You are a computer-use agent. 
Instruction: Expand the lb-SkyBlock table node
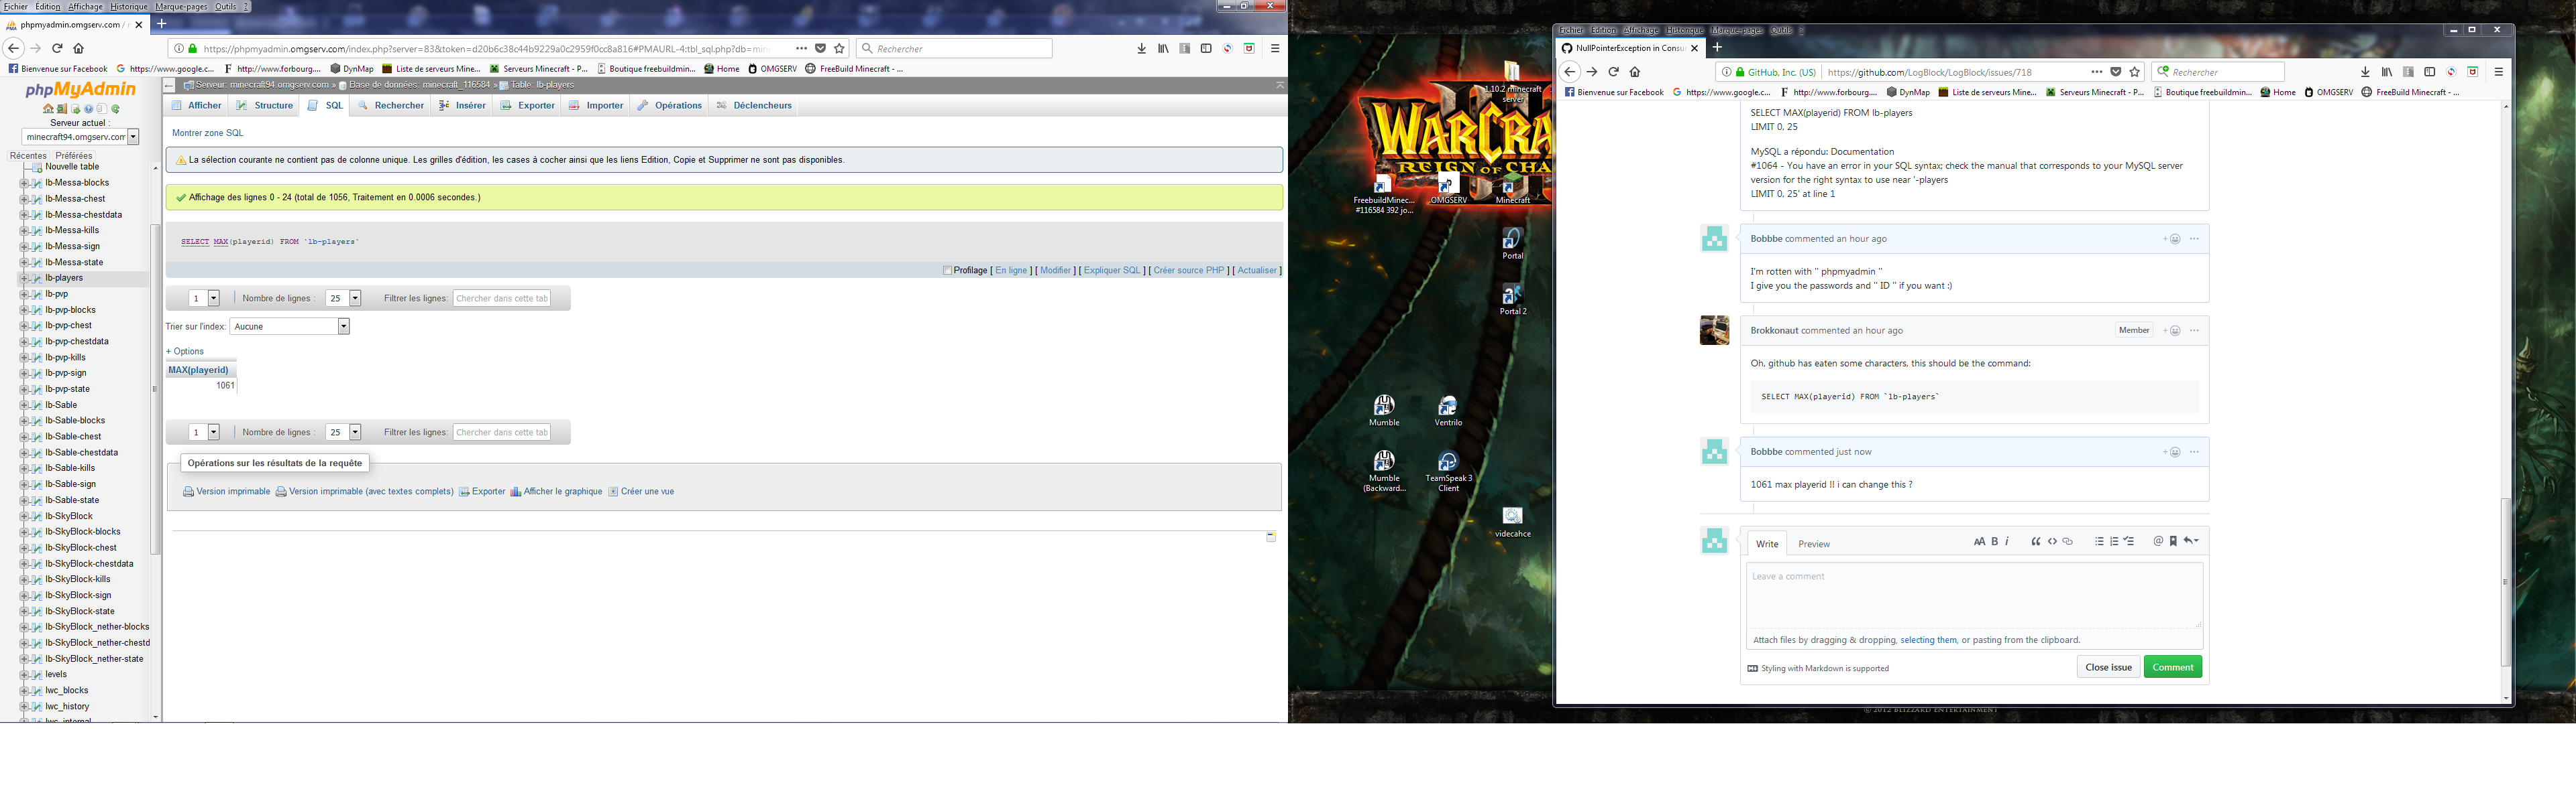[24, 516]
